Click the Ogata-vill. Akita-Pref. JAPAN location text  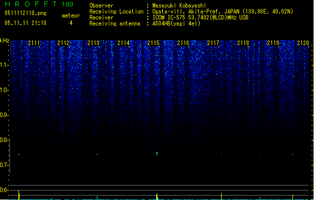(x=223, y=11)
